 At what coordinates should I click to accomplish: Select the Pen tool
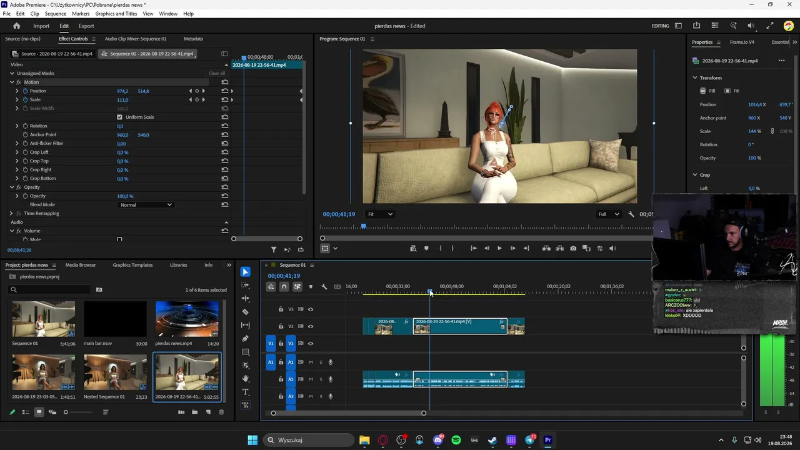click(246, 338)
